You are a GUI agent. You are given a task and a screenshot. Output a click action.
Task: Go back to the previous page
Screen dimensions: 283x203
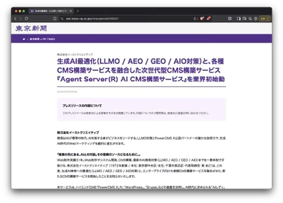pyautogui.click(x=15, y=19)
